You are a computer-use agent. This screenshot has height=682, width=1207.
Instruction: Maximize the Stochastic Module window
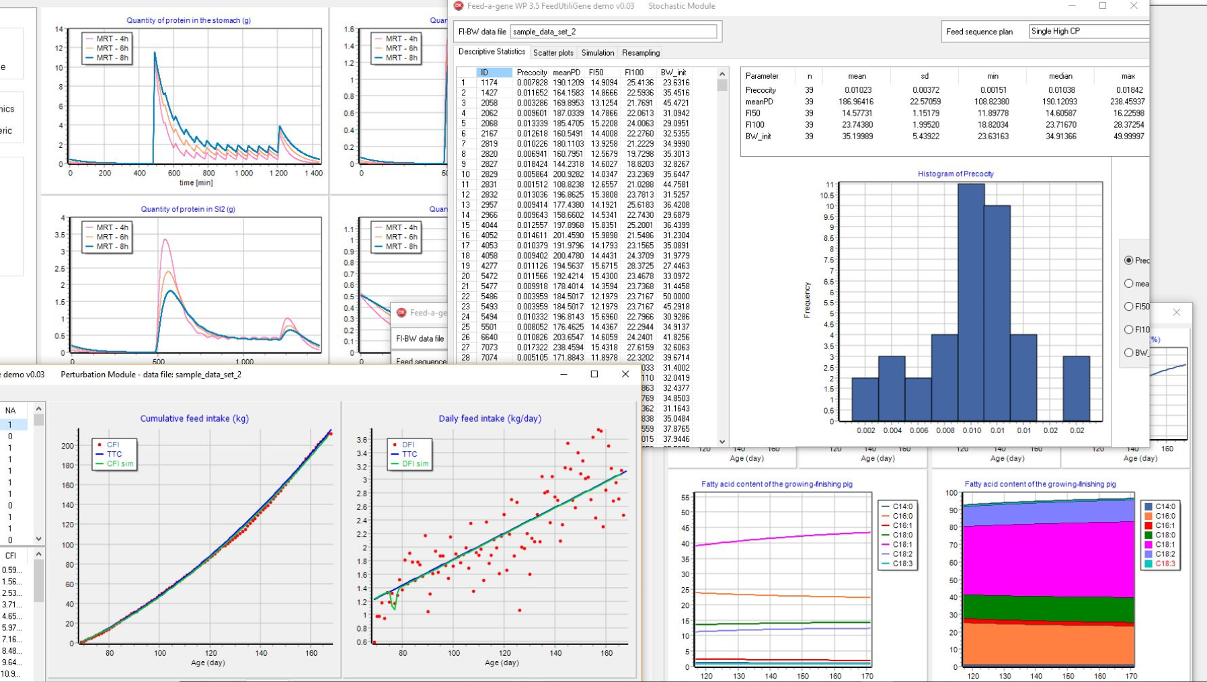click(1103, 6)
